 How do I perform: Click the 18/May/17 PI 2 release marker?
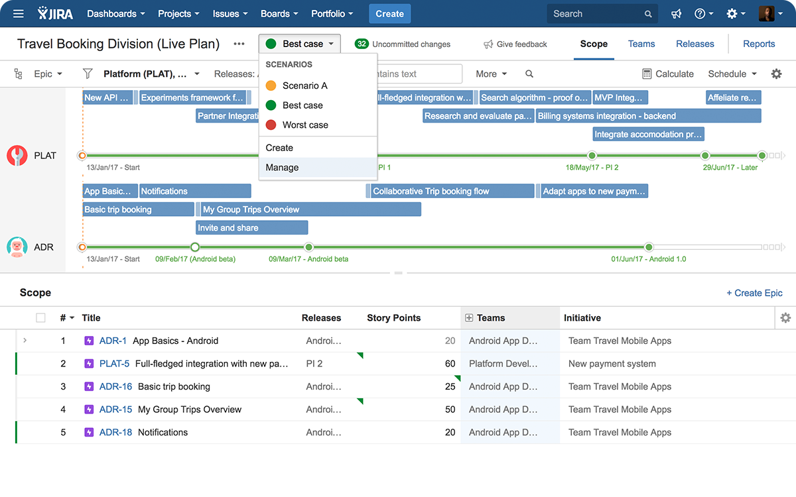[x=592, y=156]
